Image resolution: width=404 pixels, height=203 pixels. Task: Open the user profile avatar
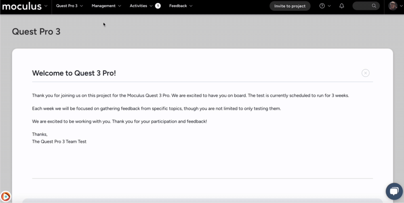tap(393, 6)
